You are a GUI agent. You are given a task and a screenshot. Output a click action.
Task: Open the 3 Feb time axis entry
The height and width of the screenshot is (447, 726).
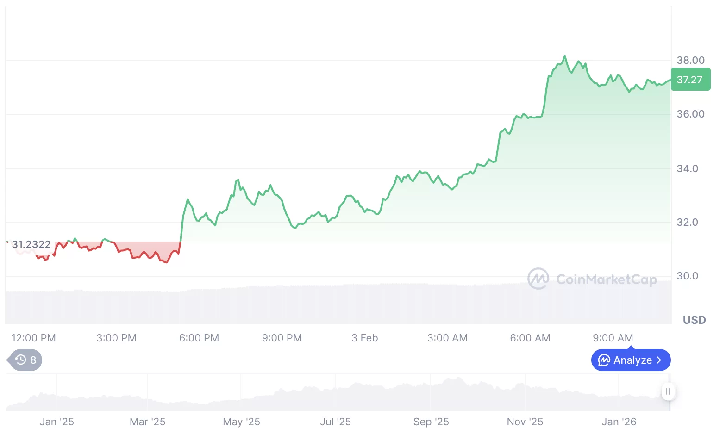click(x=364, y=338)
